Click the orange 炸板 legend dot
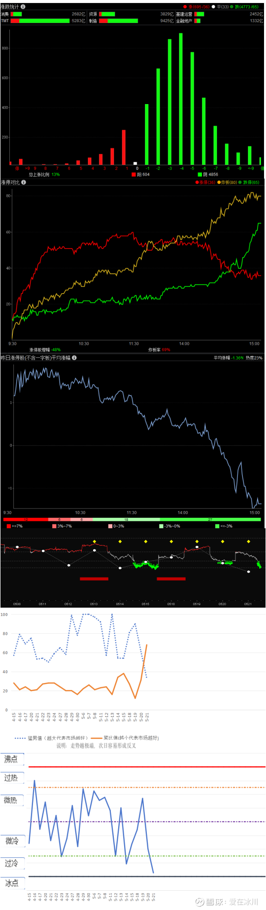This screenshot has width=266, height=910. tap(219, 182)
